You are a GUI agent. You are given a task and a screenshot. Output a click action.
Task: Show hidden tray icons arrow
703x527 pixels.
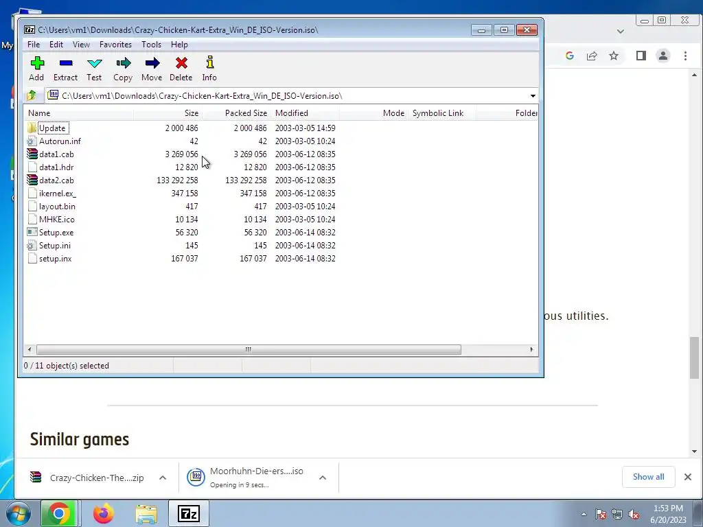click(584, 515)
